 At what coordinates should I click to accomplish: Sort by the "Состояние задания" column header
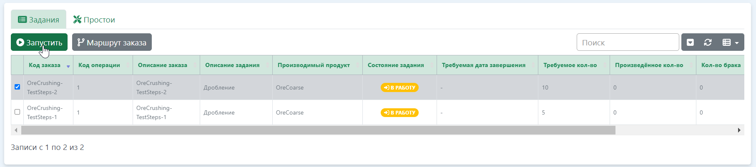point(396,65)
